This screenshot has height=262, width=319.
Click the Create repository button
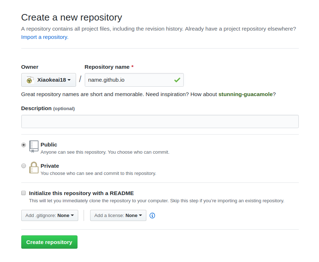(49, 242)
